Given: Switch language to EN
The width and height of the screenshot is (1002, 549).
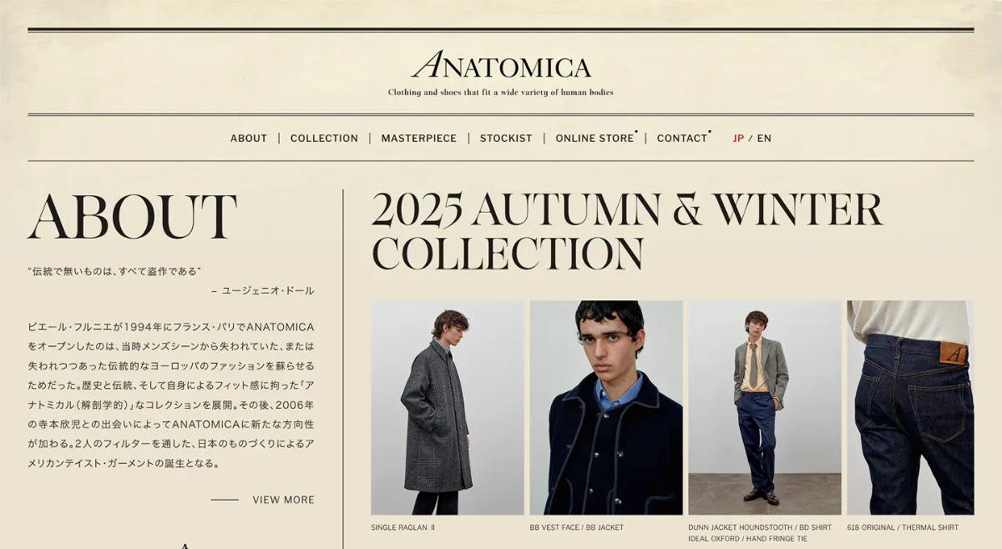Looking at the screenshot, I should coord(764,139).
